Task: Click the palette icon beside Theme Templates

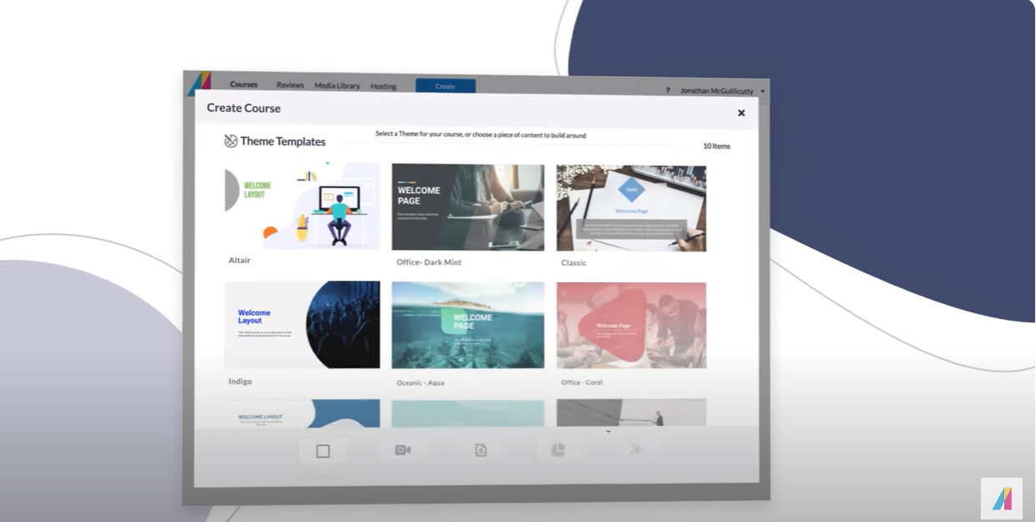Action: pyautogui.click(x=231, y=141)
